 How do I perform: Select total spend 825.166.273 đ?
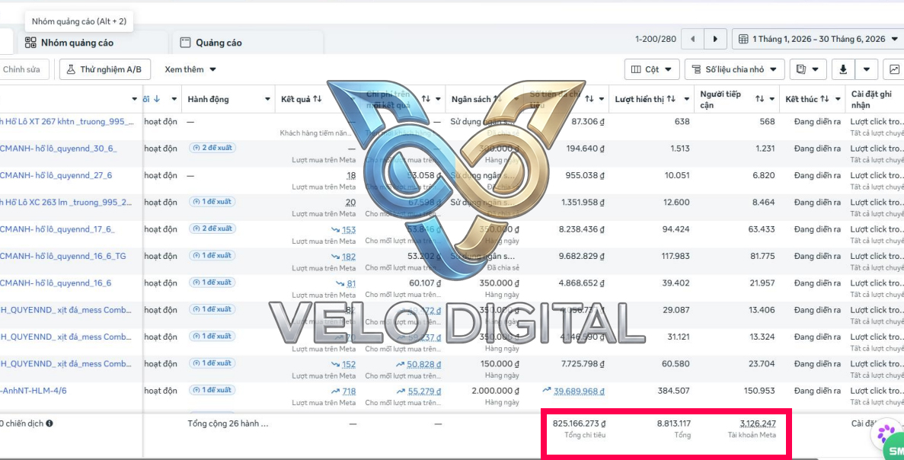579,423
